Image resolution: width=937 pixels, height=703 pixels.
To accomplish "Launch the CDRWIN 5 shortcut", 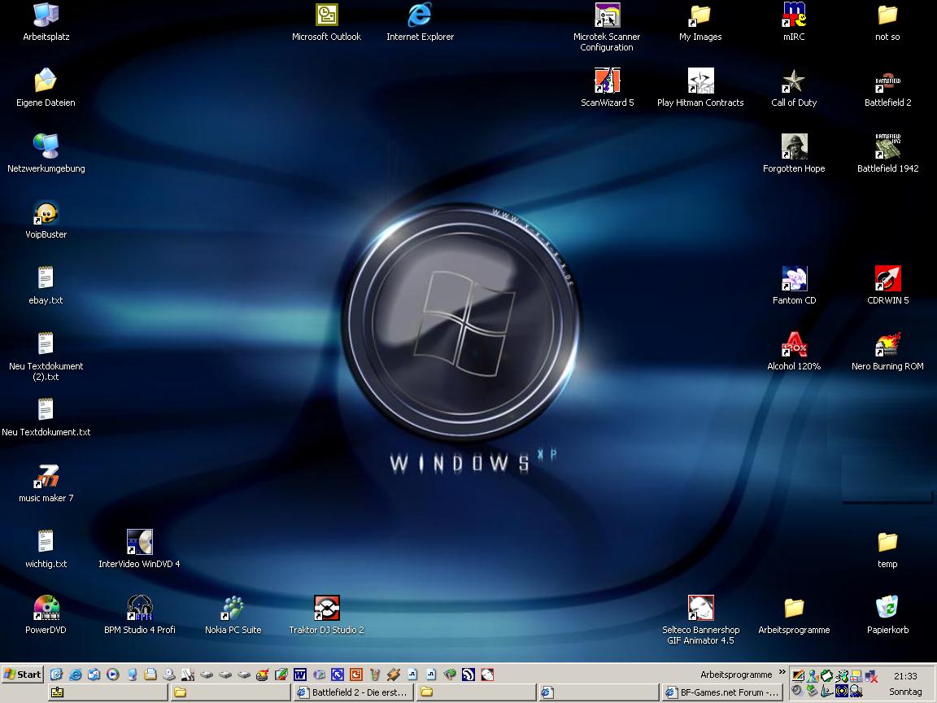I will coord(888,285).
